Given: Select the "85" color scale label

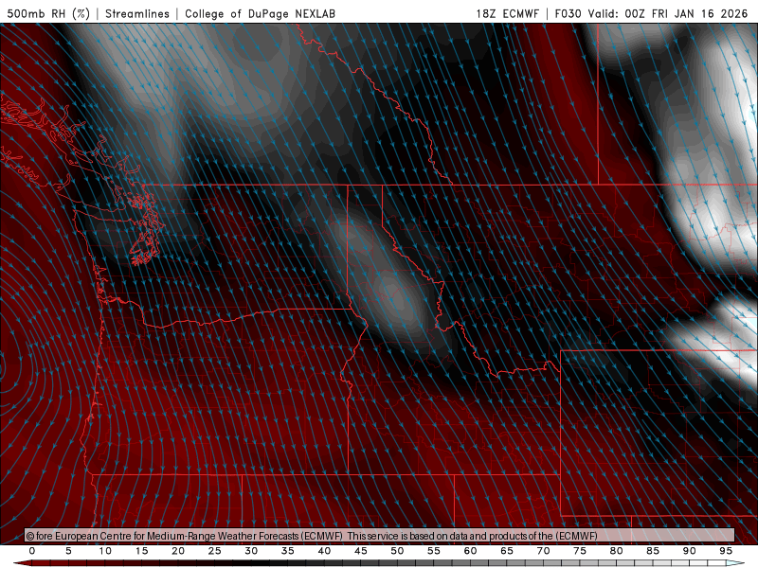Looking at the screenshot, I should [x=653, y=551].
